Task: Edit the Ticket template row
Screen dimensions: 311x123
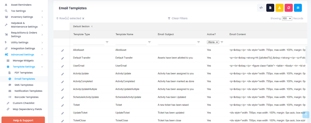Action: pos(63,105)
